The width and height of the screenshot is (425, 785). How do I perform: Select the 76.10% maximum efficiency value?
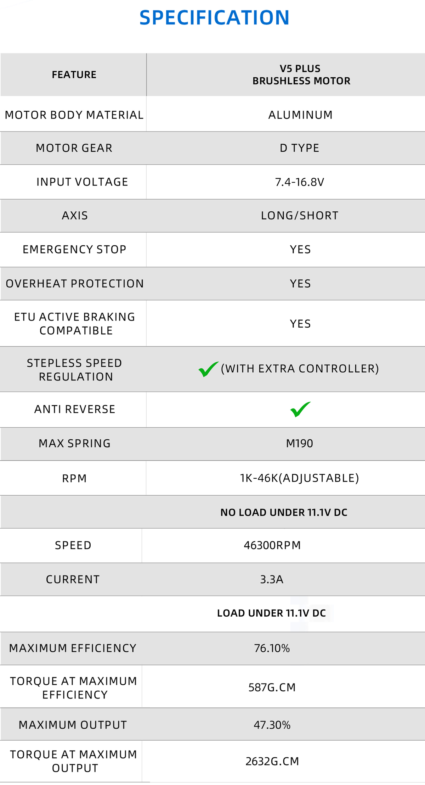tap(272, 648)
